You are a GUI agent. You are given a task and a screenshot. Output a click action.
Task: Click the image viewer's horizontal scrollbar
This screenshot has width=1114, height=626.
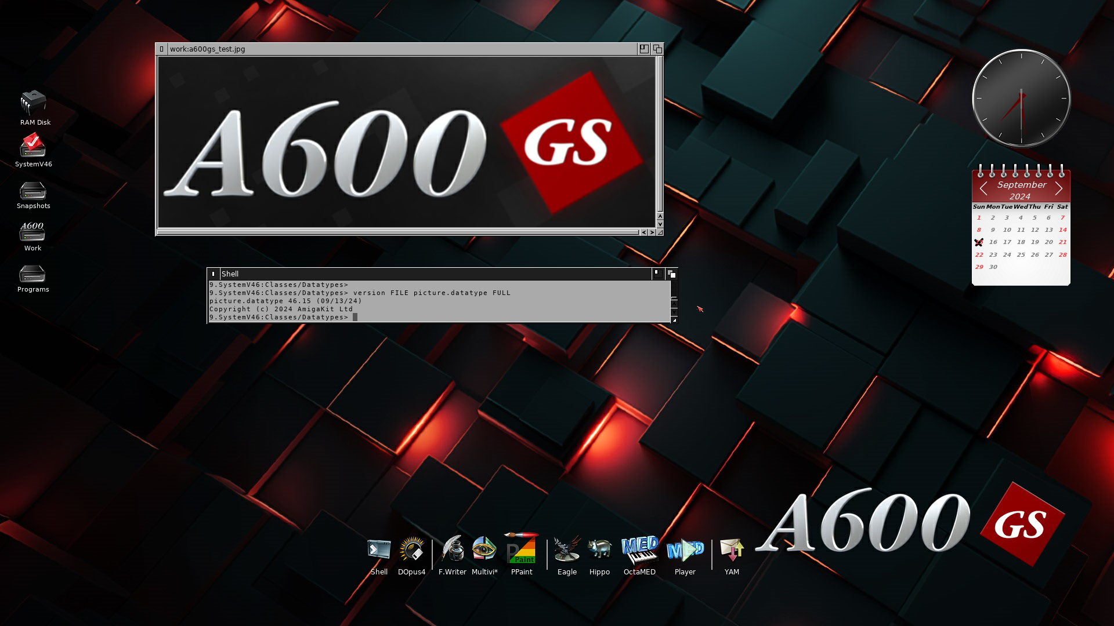pos(398,232)
